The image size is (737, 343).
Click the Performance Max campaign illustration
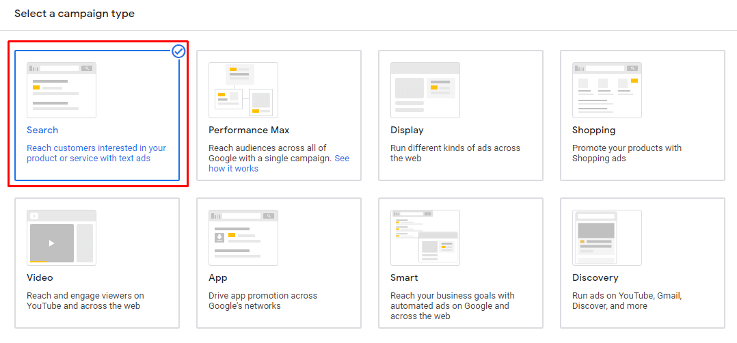pos(243,90)
